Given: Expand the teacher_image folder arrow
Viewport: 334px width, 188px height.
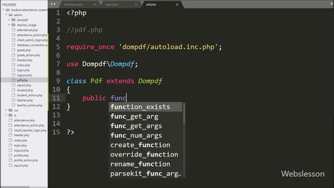Looking at the screenshot, I should click(x=9, y=25).
